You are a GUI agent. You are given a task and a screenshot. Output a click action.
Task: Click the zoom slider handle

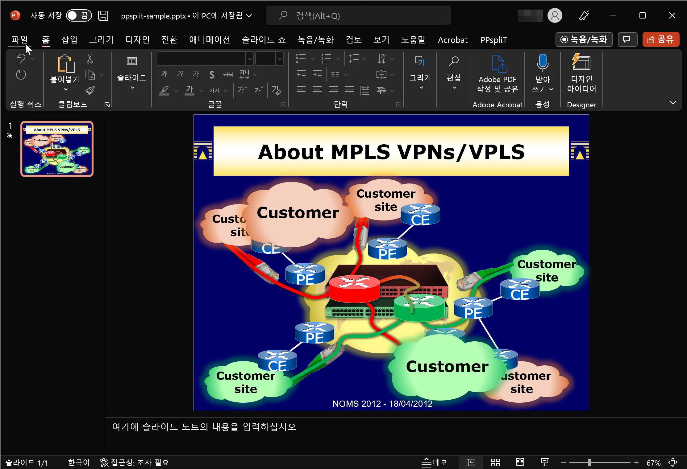[589, 462]
